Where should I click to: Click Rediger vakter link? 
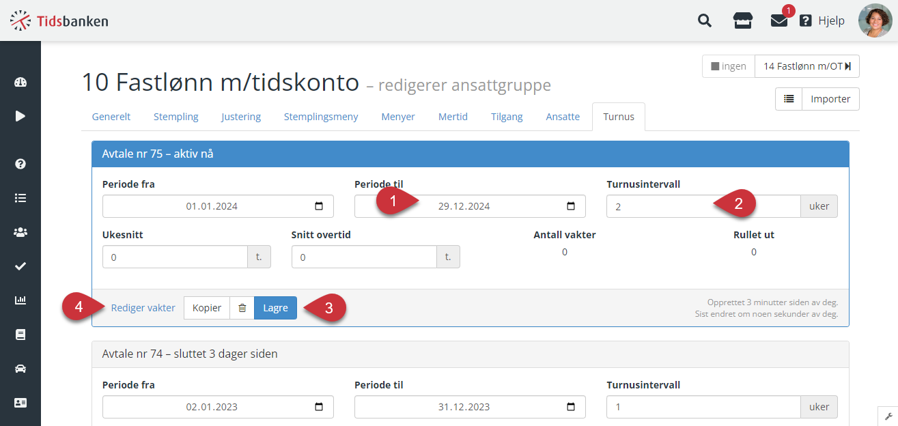coord(143,308)
